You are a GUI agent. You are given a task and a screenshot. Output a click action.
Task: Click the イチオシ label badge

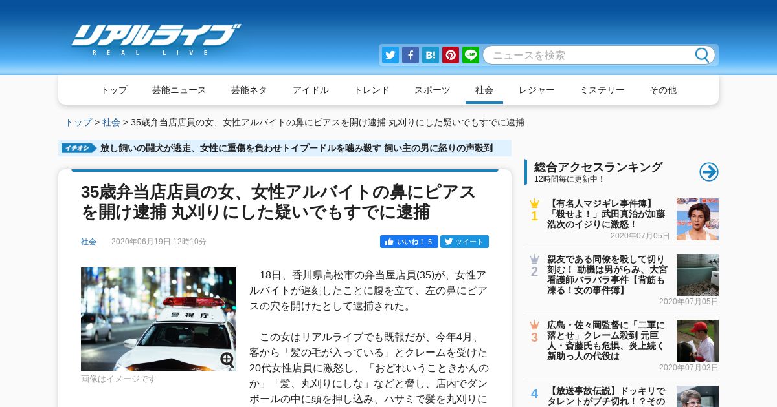[79, 148]
